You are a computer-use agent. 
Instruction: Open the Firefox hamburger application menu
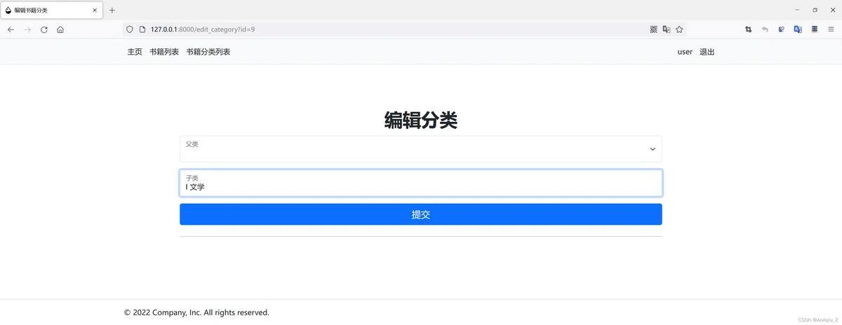(x=831, y=29)
